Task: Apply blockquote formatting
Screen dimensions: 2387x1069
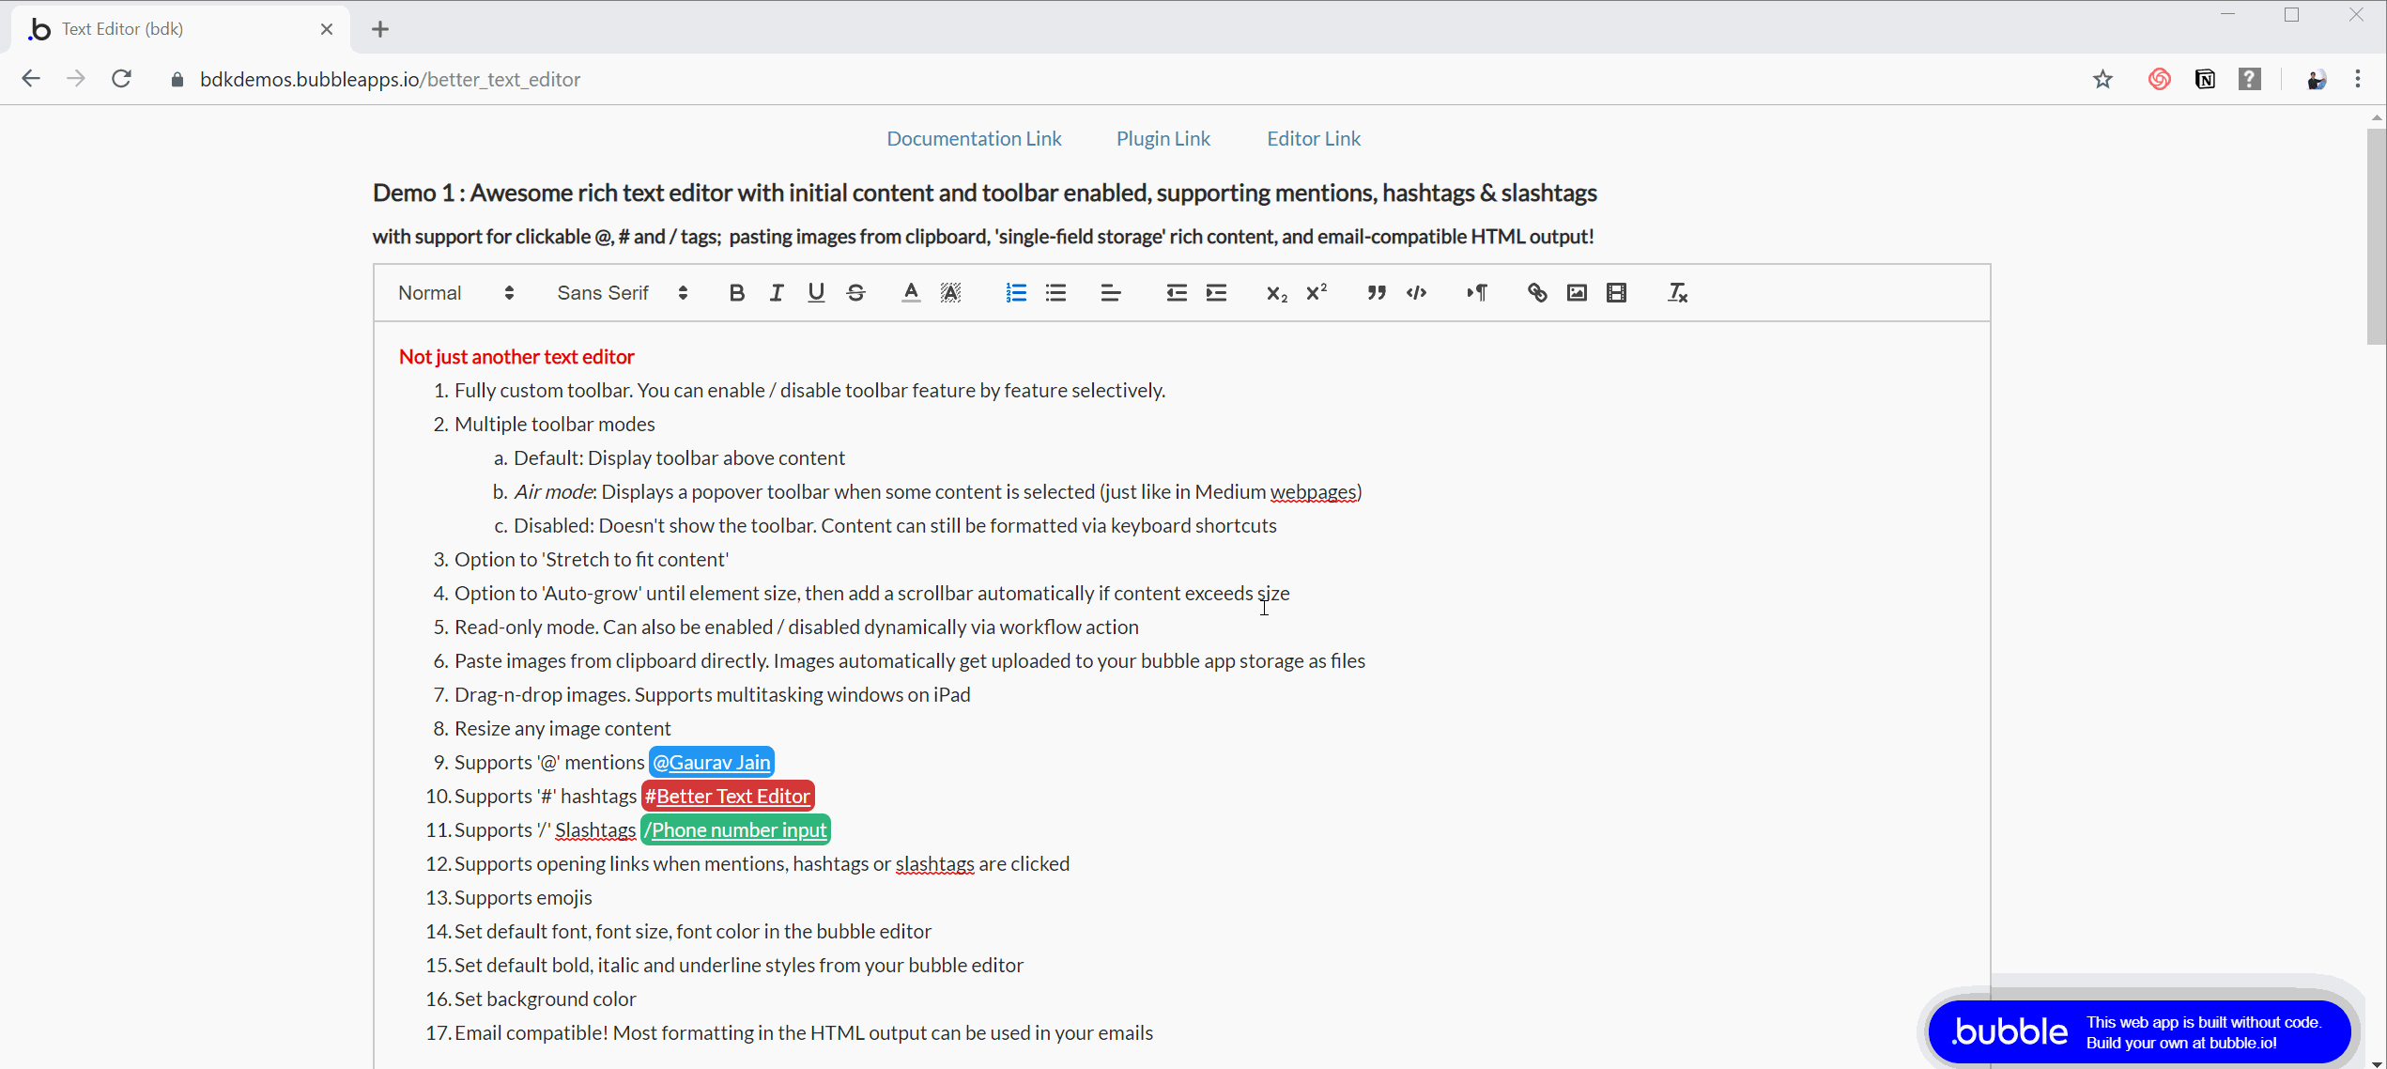Action: [1377, 293]
